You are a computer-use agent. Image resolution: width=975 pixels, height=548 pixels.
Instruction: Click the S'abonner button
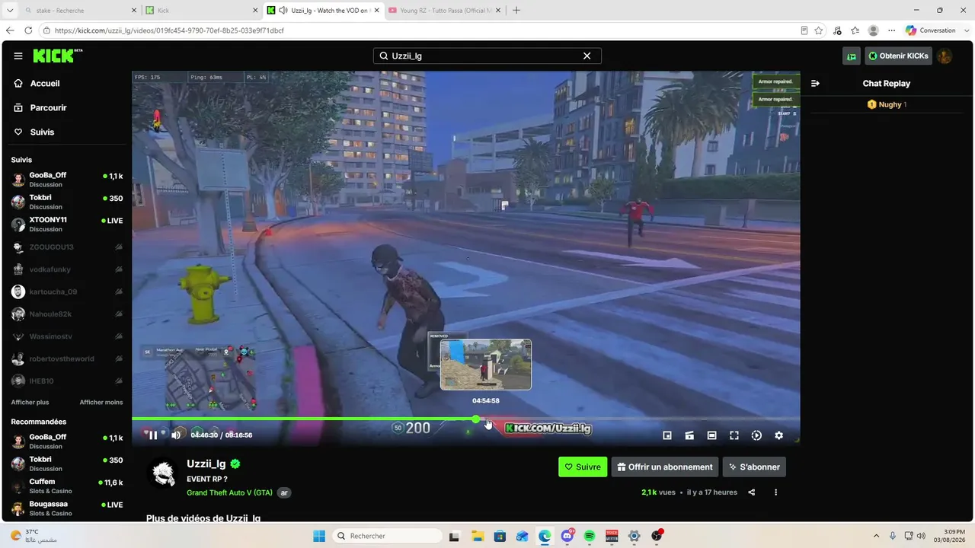click(754, 467)
